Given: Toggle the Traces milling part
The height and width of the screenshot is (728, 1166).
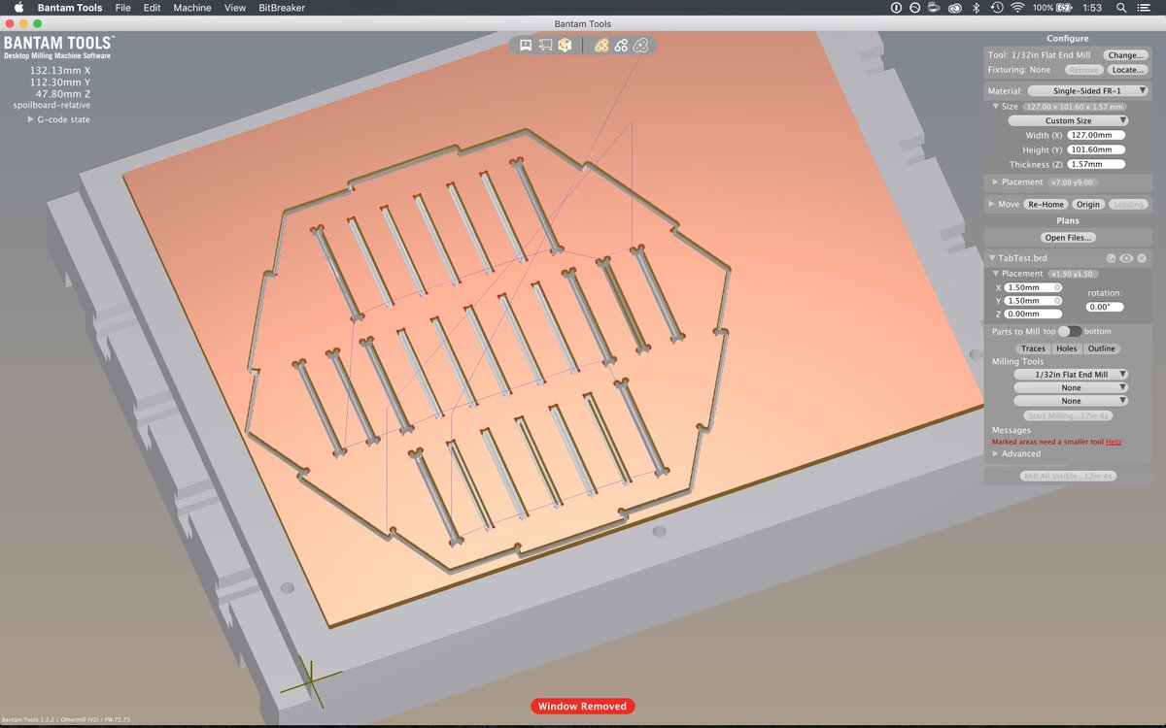Looking at the screenshot, I should [x=1033, y=348].
